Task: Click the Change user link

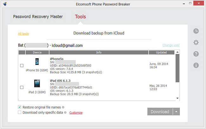Action: tap(171, 45)
